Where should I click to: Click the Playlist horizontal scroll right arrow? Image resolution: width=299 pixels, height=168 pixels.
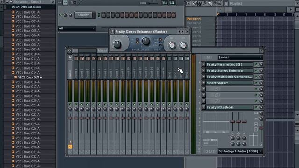point(291,9)
